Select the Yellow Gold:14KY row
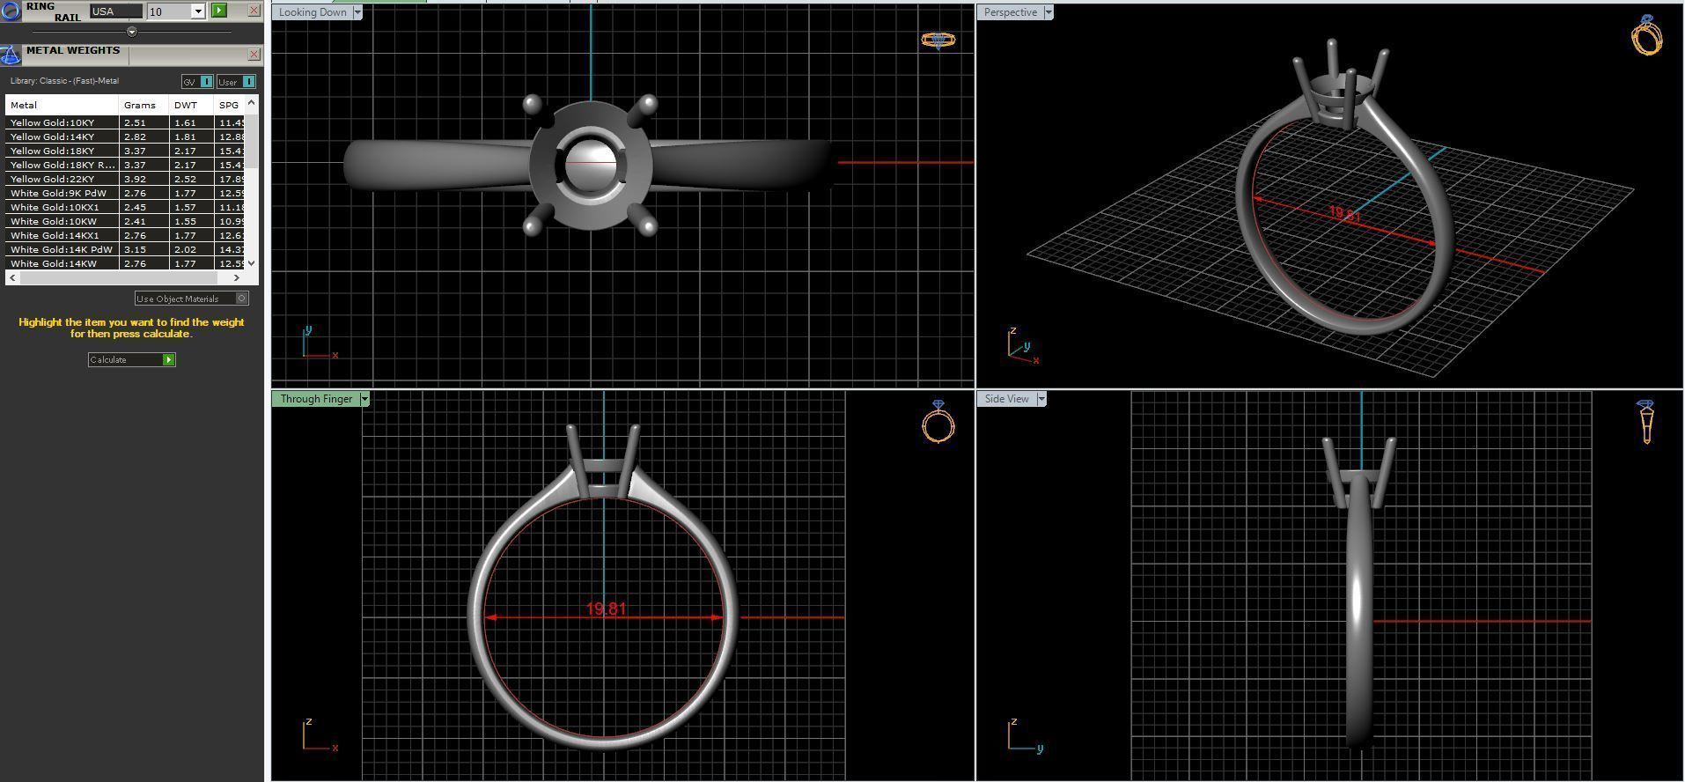This screenshot has width=1685, height=782. 125,136
